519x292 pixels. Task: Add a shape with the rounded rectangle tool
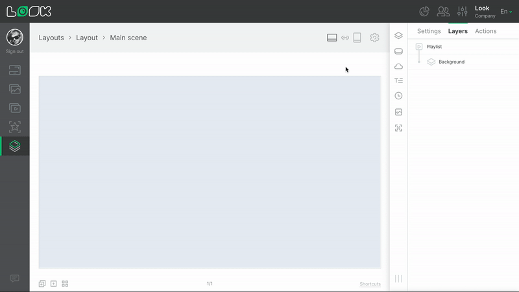click(398, 51)
